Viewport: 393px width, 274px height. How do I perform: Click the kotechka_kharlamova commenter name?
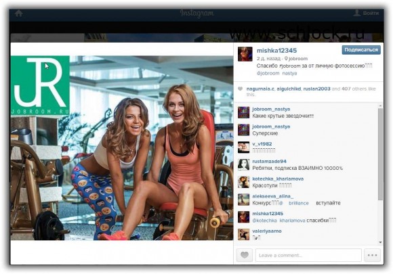pyautogui.click(x=278, y=179)
